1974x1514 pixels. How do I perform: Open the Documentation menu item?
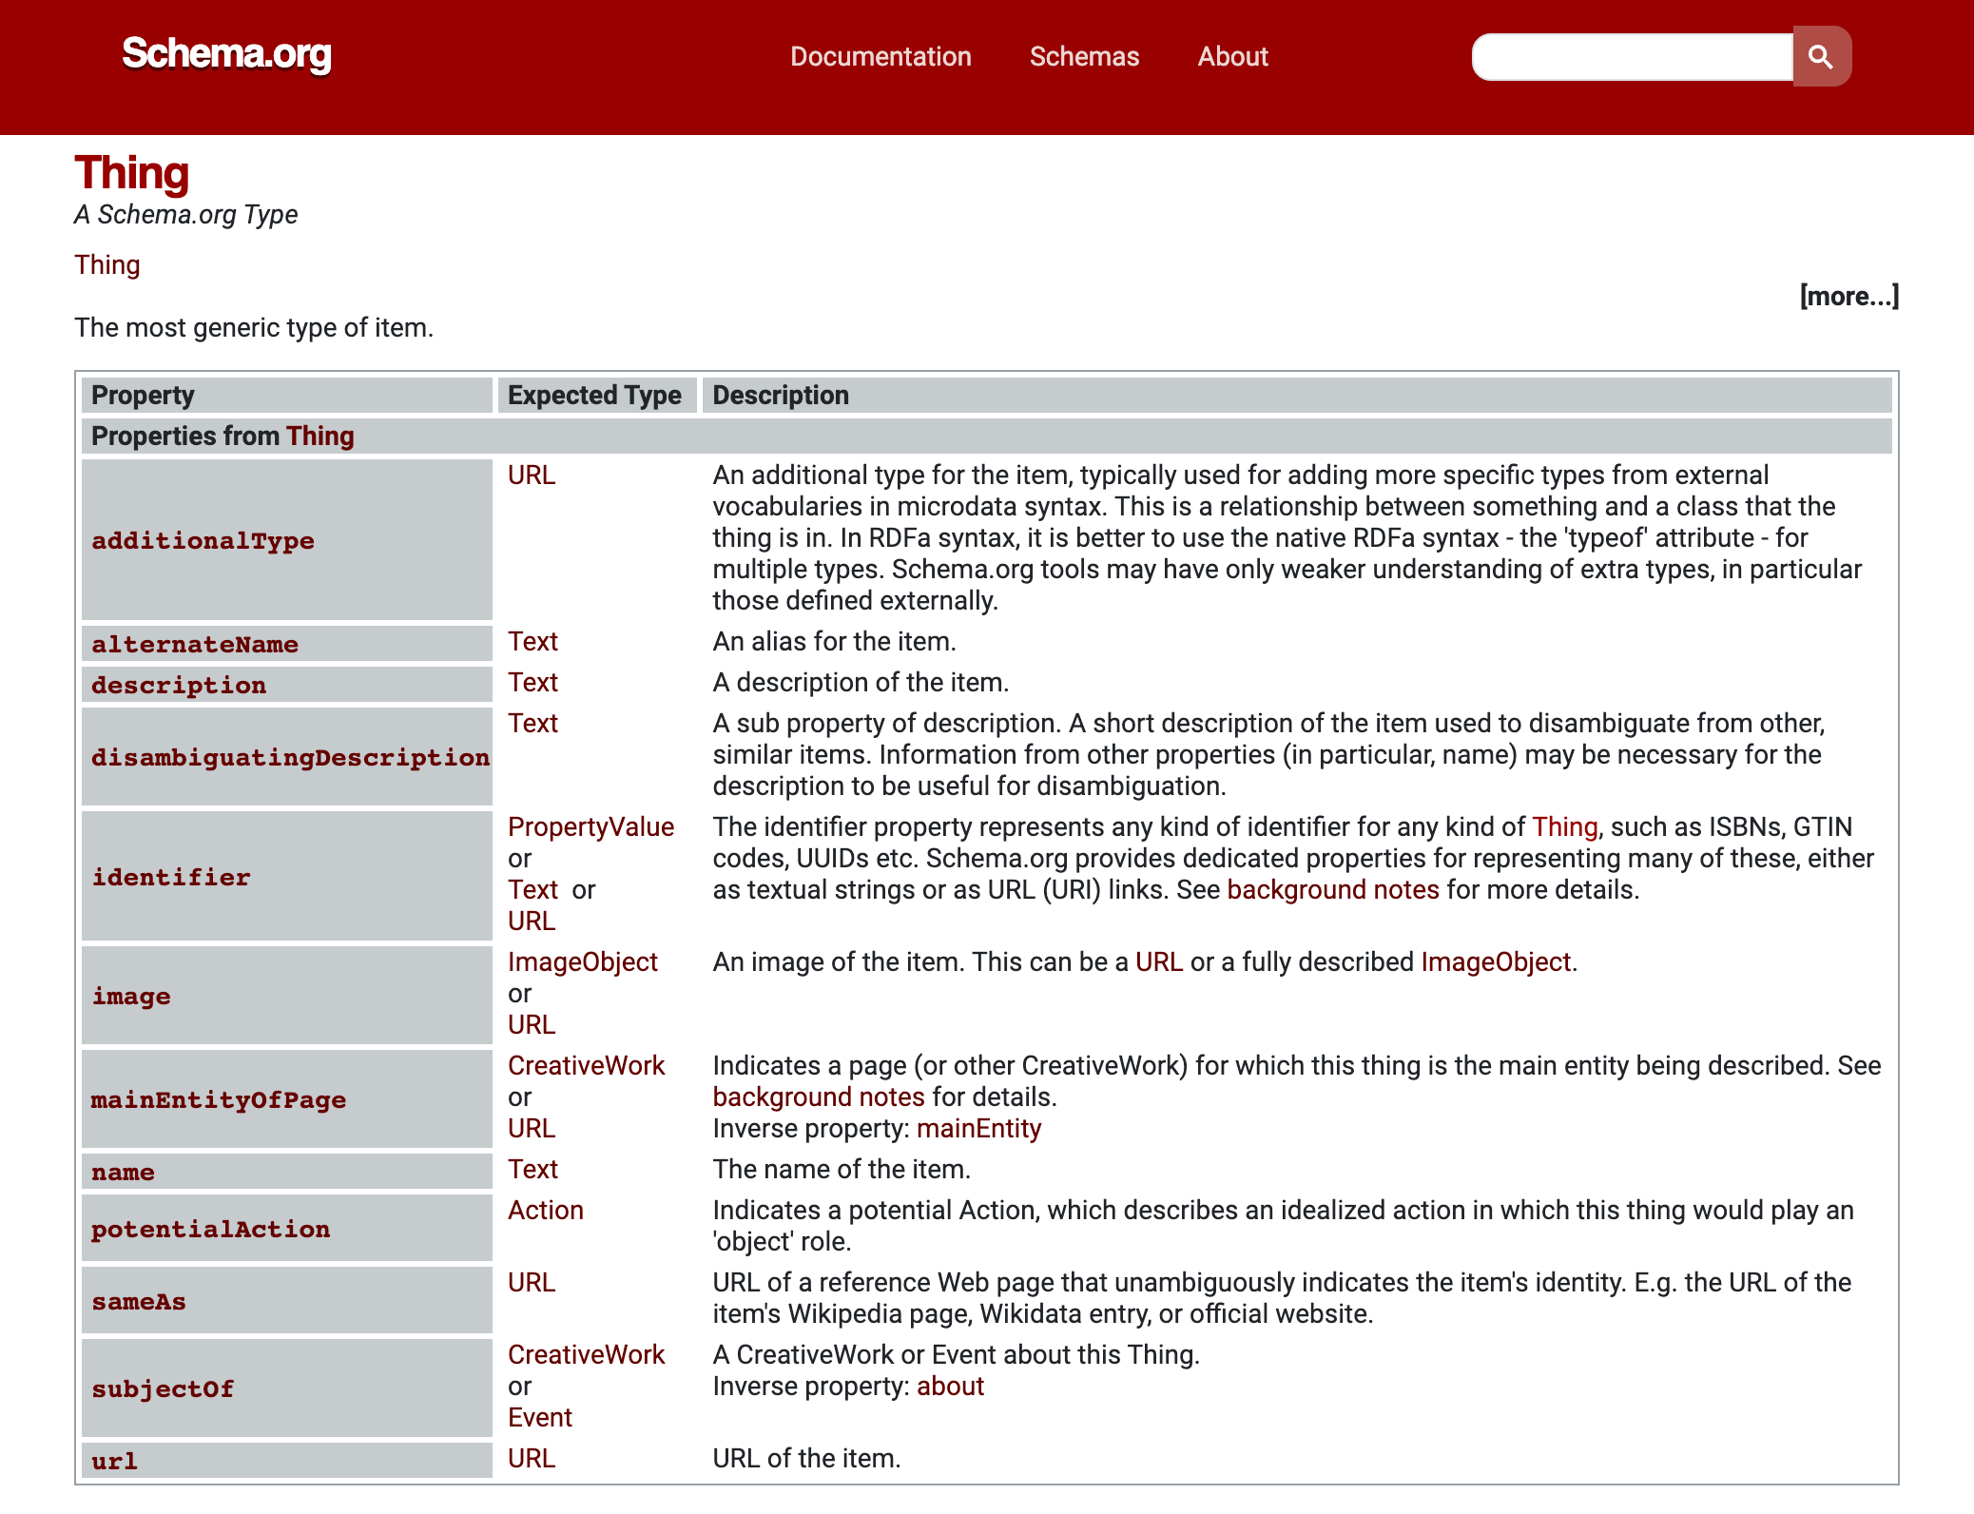pos(881,56)
